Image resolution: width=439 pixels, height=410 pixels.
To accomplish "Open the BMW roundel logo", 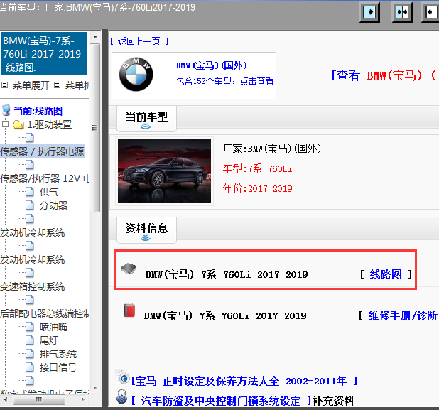I will [136, 75].
